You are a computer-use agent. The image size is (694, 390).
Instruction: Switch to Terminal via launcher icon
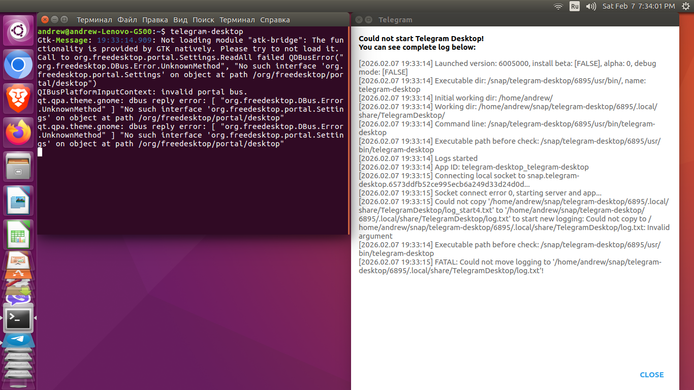(x=18, y=318)
